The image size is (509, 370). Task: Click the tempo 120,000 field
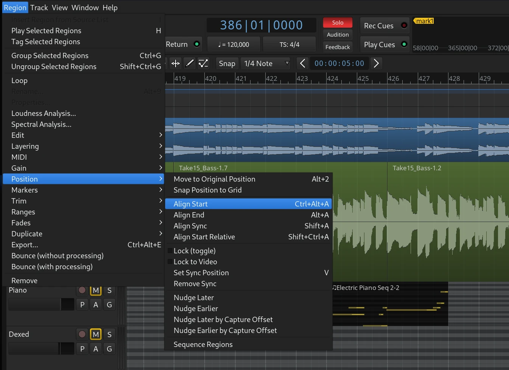pos(233,45)
